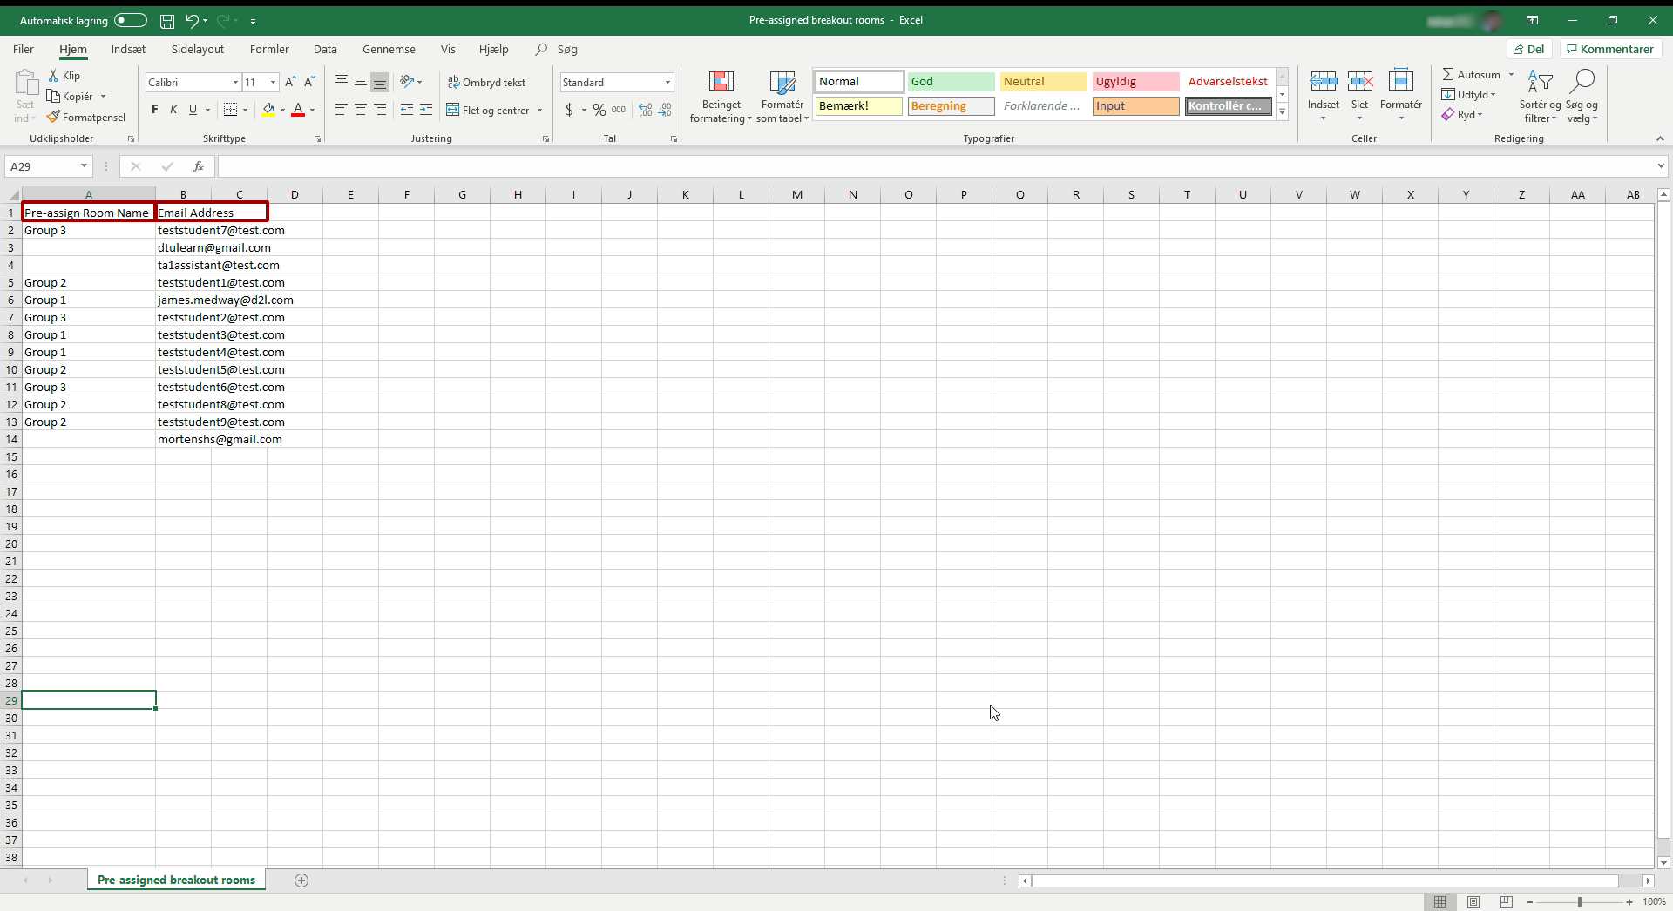Image resolution: width=1673 pixels, height=911 pixels.
Task: Open the Formler ribbon tab
Action: pyautogui.click(x=269, y=50)
